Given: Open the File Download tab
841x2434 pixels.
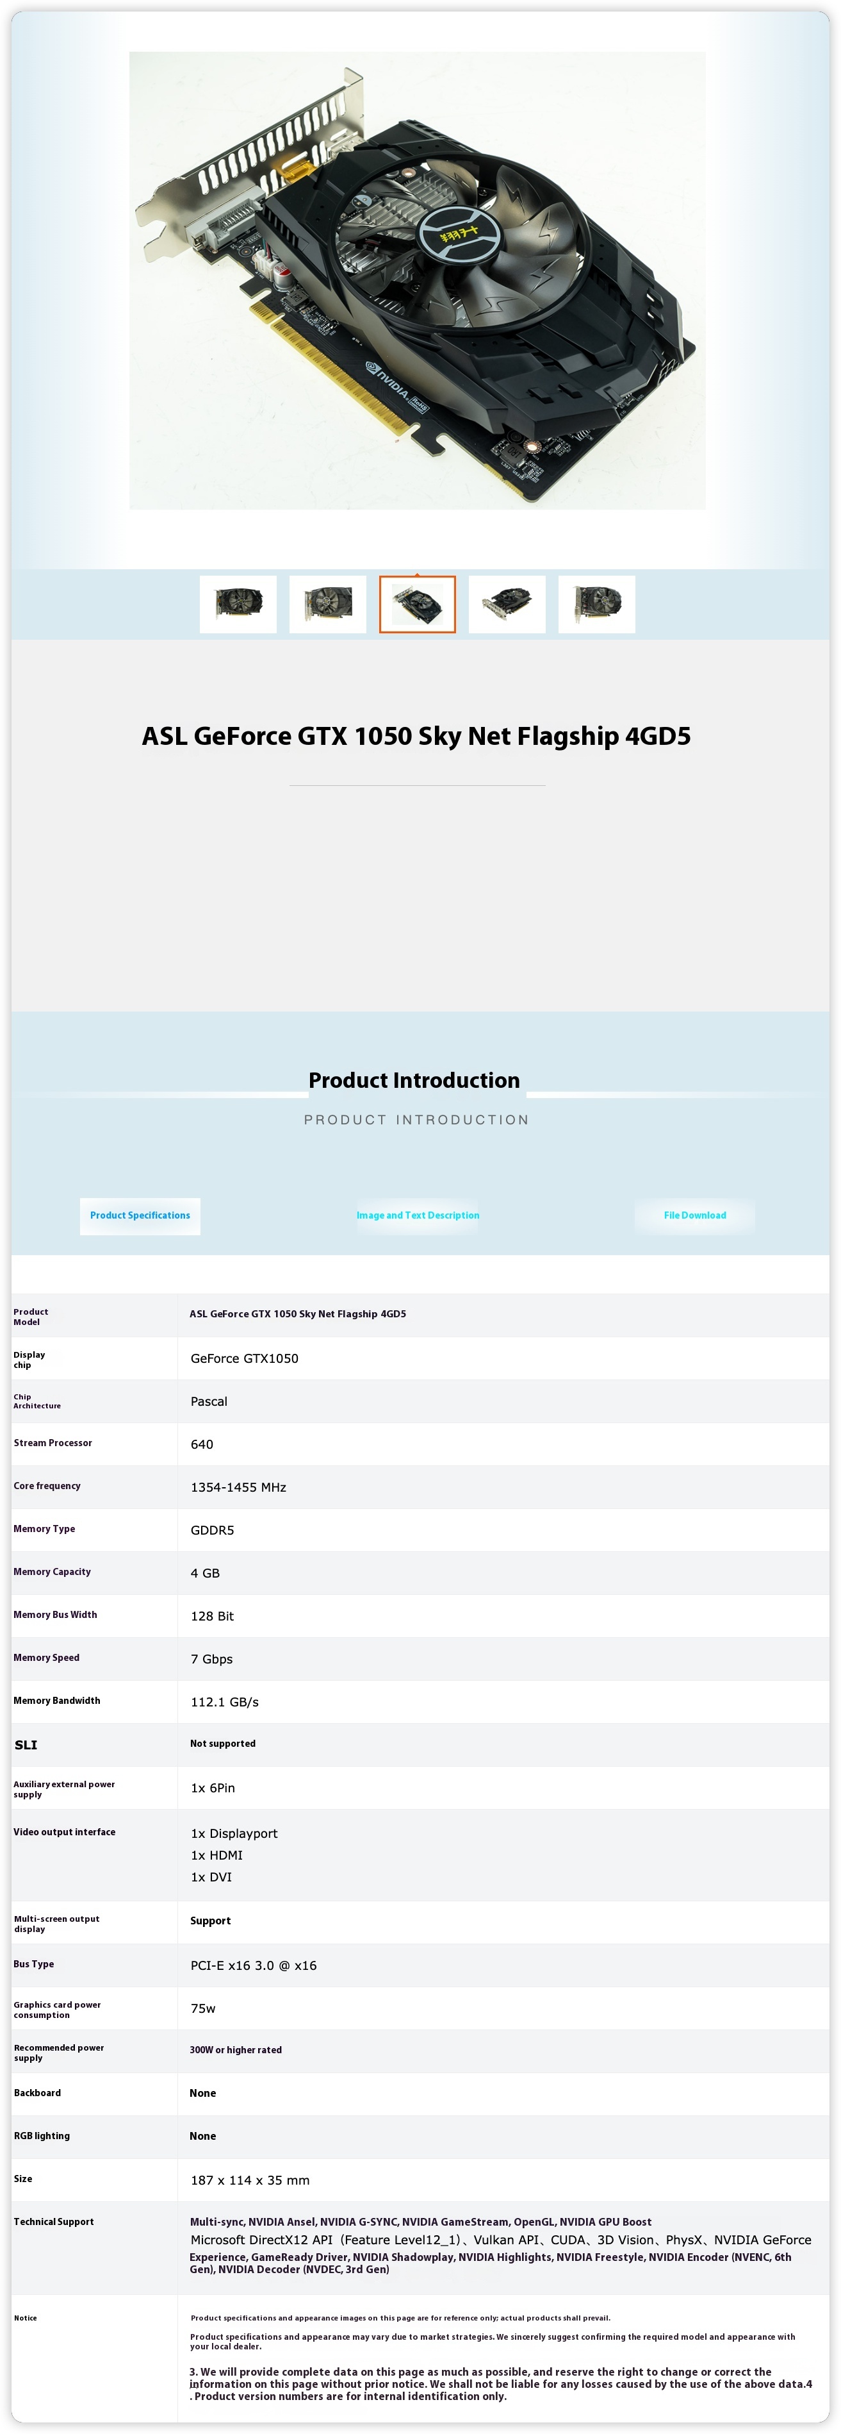Looking at the screenshot, I should pyautogui.click(x=695, y=1216).
